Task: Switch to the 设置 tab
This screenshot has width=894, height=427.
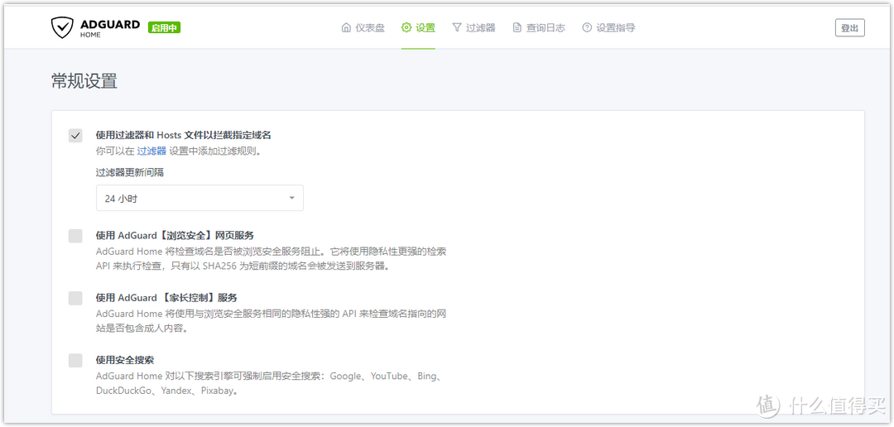Action: coord(418,27)
